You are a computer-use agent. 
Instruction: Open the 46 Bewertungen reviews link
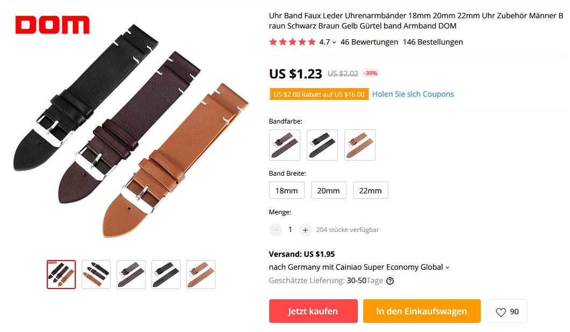click(369, 42)
